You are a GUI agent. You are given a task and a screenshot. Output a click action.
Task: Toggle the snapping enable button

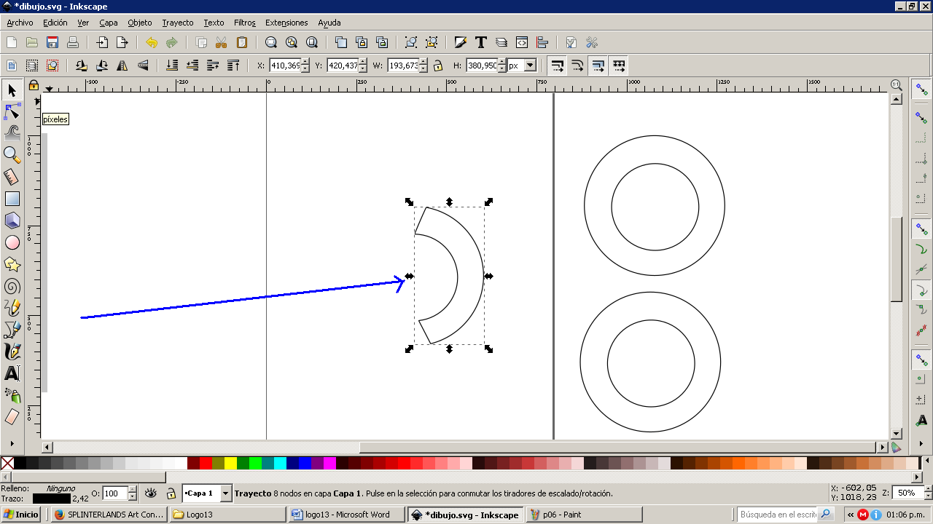922,90
